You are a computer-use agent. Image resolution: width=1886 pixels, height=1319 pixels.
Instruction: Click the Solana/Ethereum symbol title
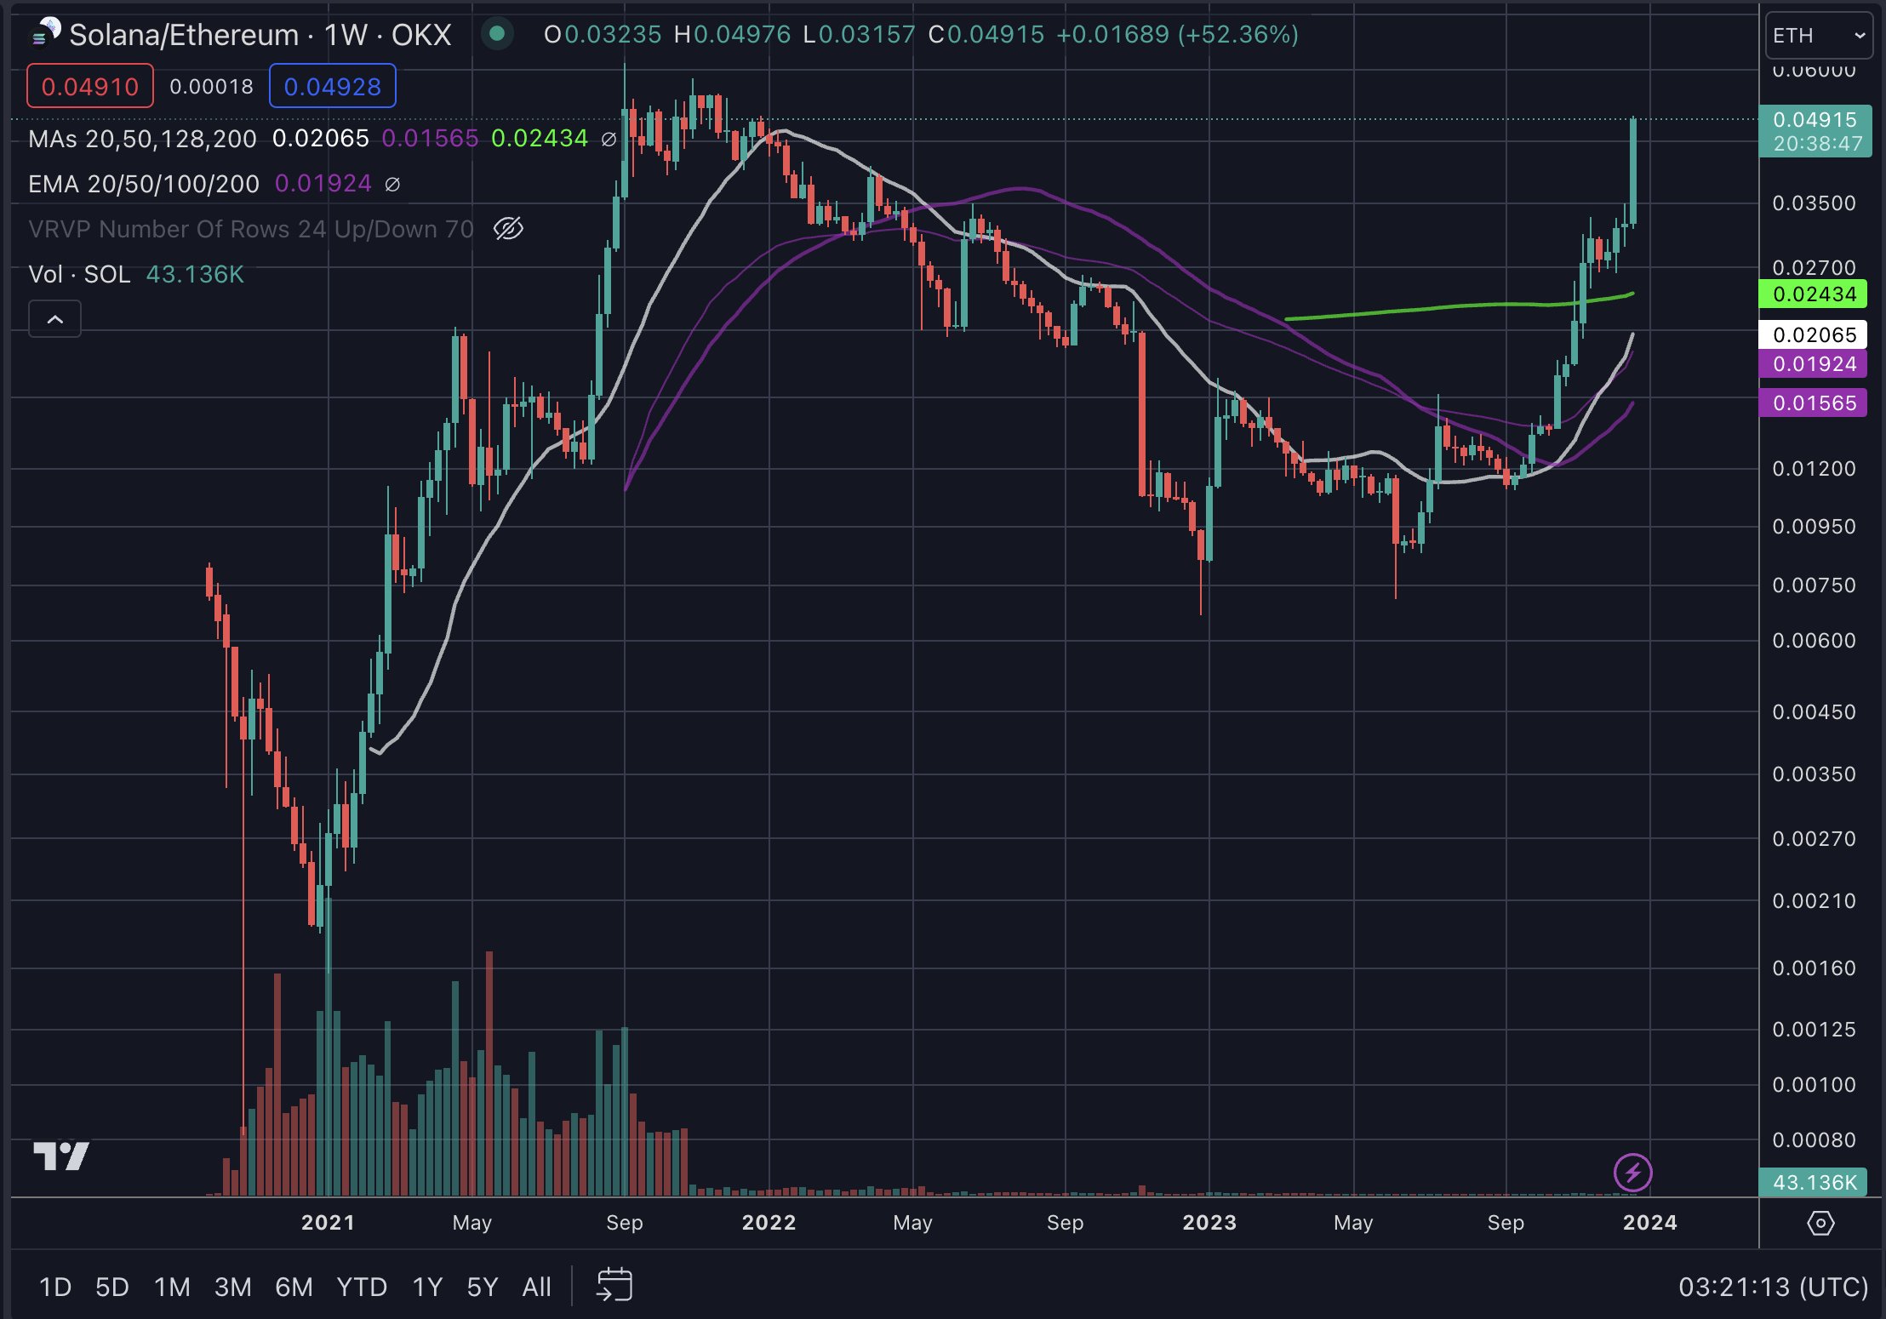(x=184, y=35)
